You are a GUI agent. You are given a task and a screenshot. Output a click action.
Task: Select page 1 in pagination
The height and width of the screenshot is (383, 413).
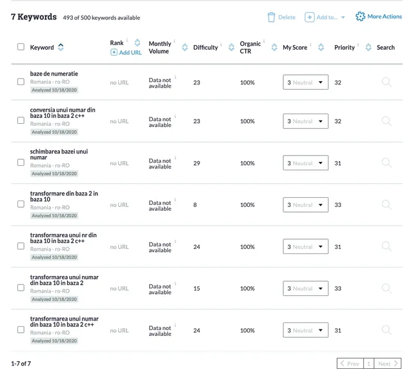(369, 364)
